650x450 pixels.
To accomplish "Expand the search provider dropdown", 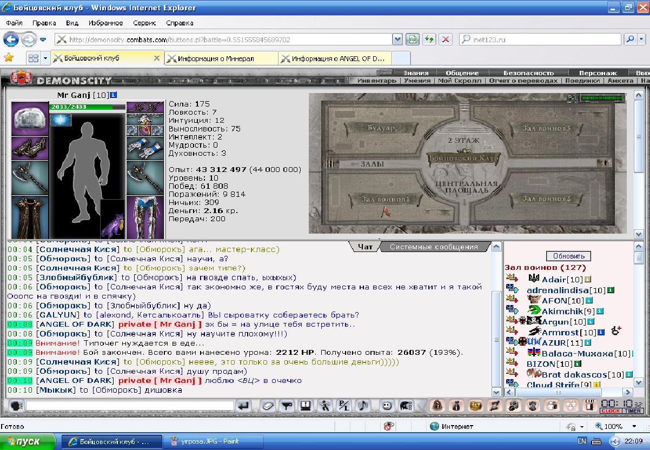I will coord(642,39).
